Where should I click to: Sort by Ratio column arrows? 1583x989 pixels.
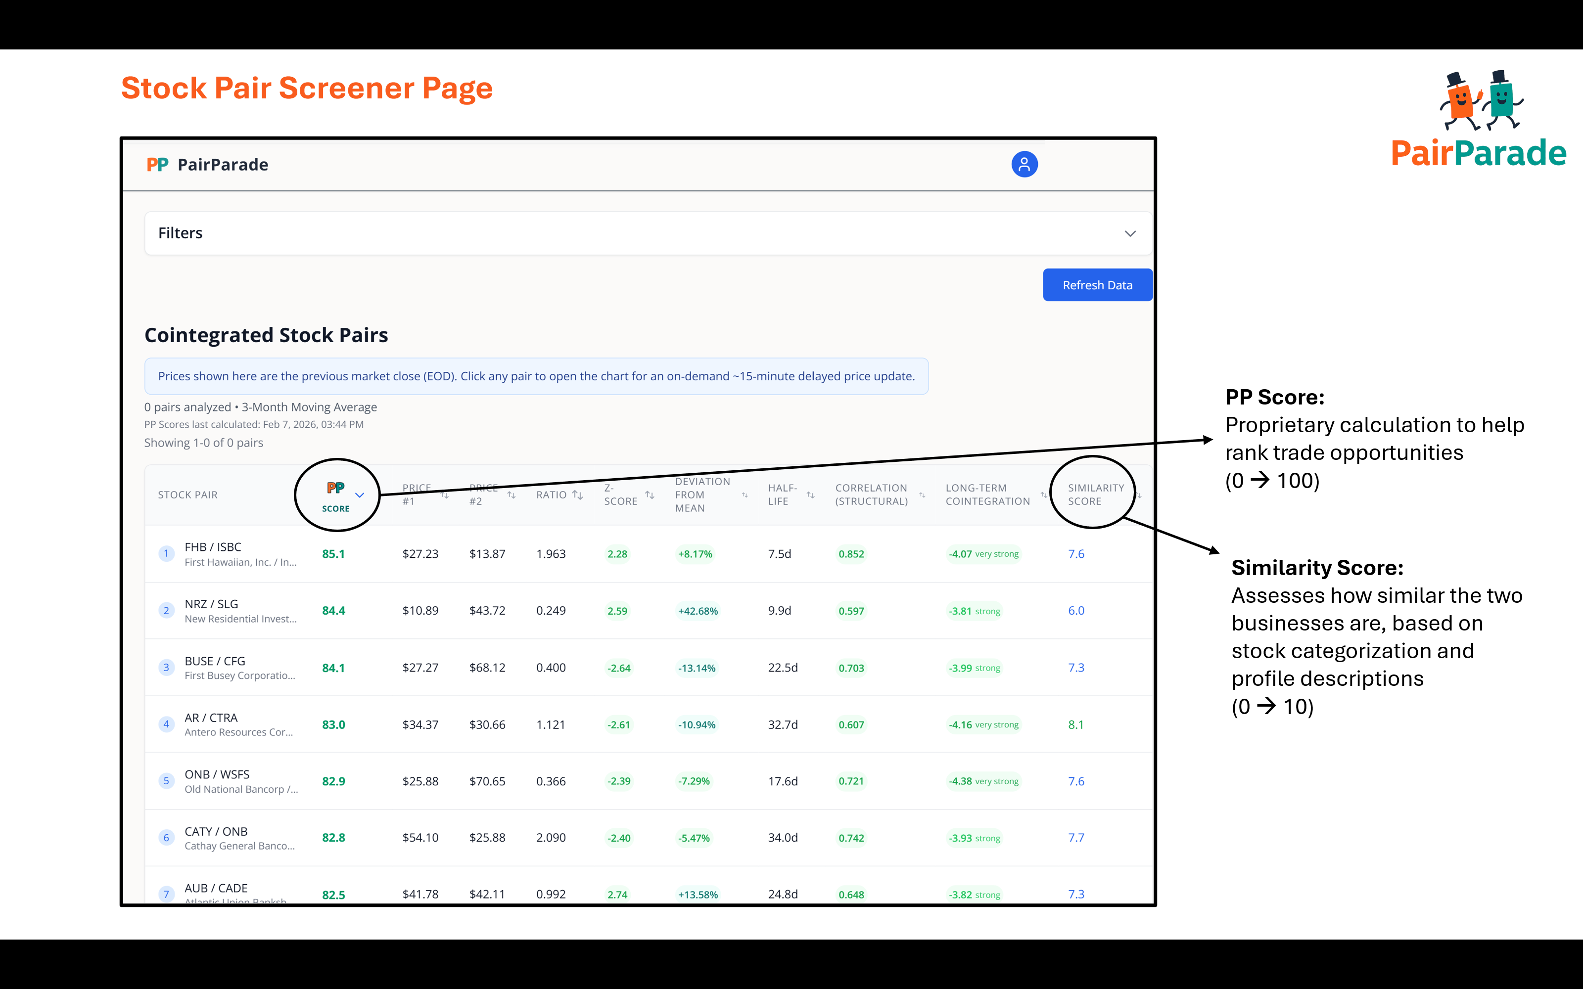tap(577, 494)
